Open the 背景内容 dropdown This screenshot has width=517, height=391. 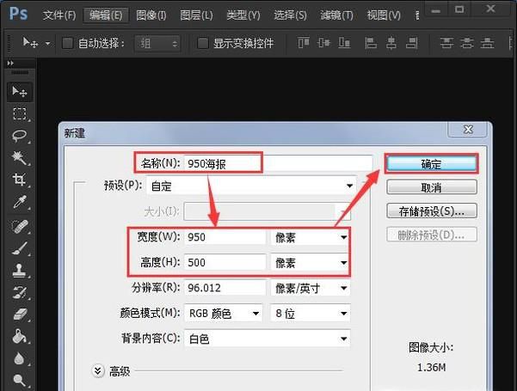[267, 339]
